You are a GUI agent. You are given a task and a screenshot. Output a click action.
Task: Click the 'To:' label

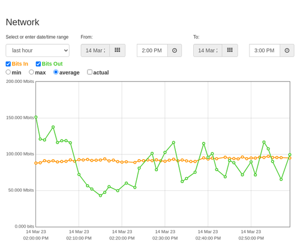pos(196,37)
